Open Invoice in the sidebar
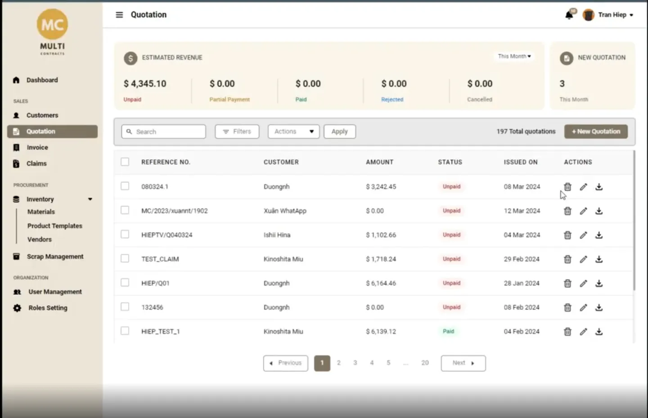The height and width of the screenshot is (418, 648). point(37,147)
